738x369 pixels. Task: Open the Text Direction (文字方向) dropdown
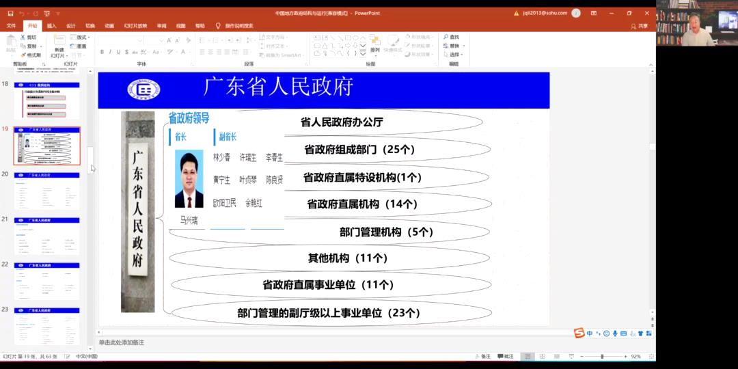tap(273, 37)
